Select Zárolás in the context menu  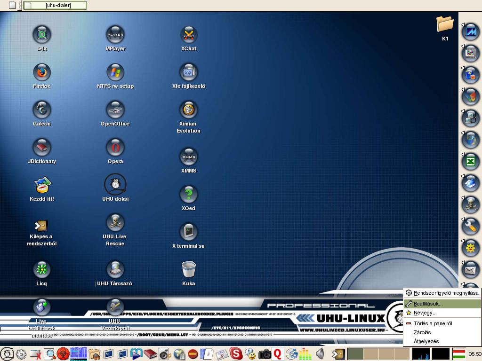[442, 332]
